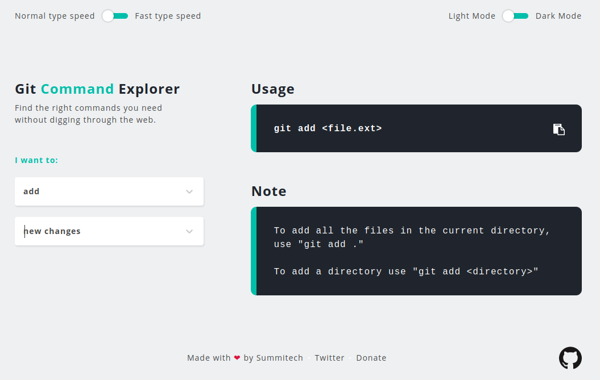Click the chevron on the 'add' dropdown
The height and width of the screenshot is (380, 600).
tap(189, 191)
